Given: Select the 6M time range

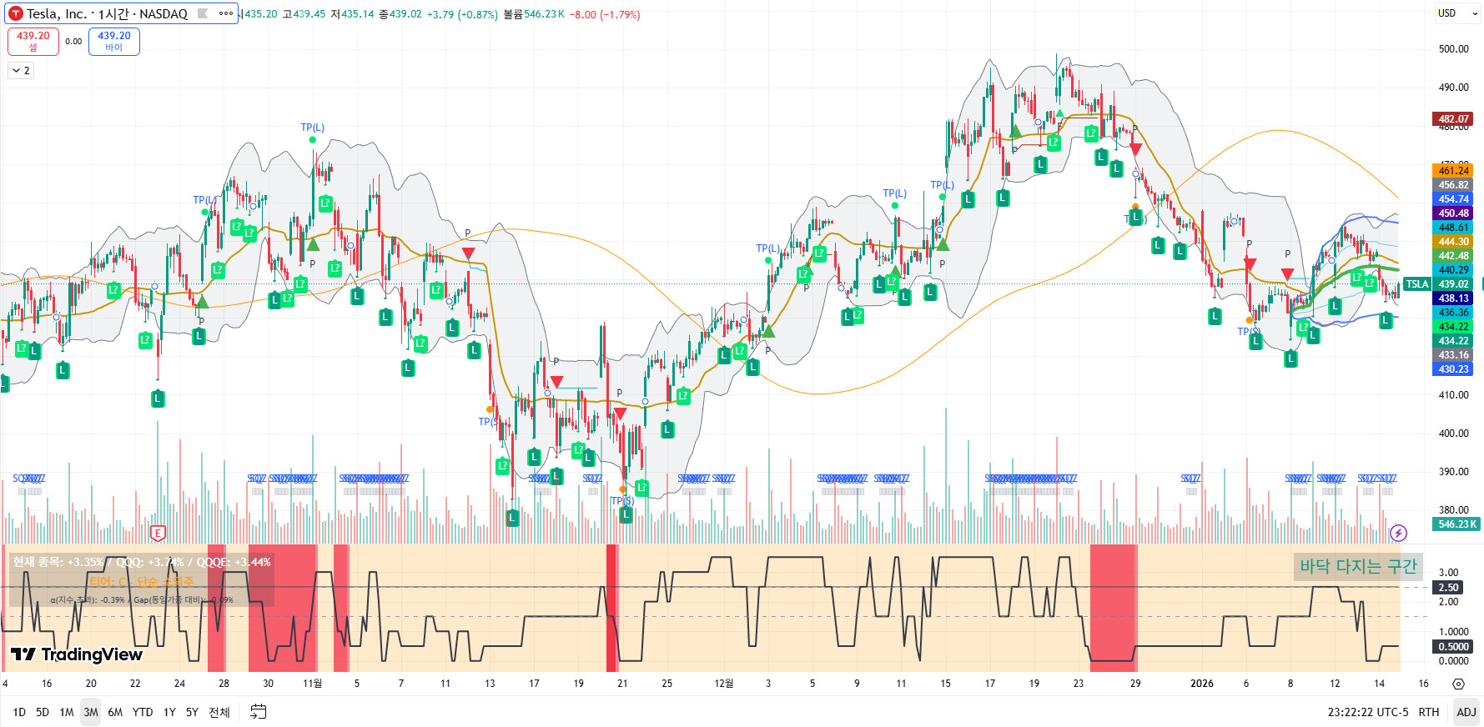Looking at the screenshot, I should (115, 712).
